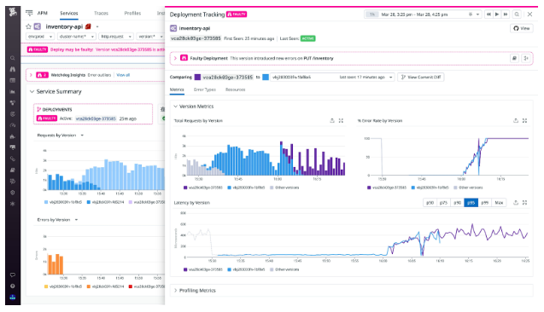Export the Total Requests by Version graph
This screenshot has width=544, height=312.
pos(332,120)
